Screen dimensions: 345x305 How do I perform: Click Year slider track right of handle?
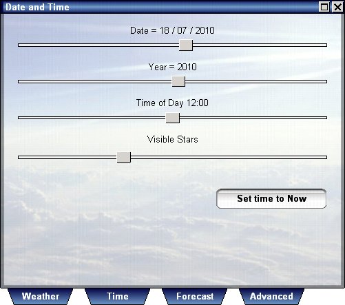click(x=256, y=81)
